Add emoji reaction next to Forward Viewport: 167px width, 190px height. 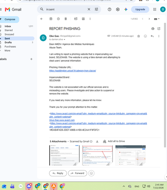pos(91,173)
